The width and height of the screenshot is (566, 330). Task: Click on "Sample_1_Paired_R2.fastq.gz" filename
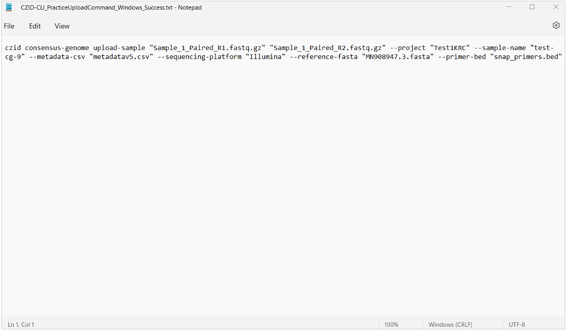pos(328,48)
